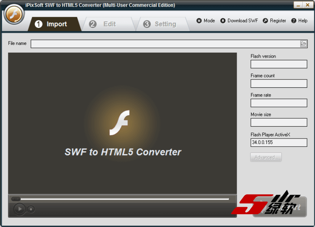
Task: Click the Convert button at bottom right
Action: (279, 207)
